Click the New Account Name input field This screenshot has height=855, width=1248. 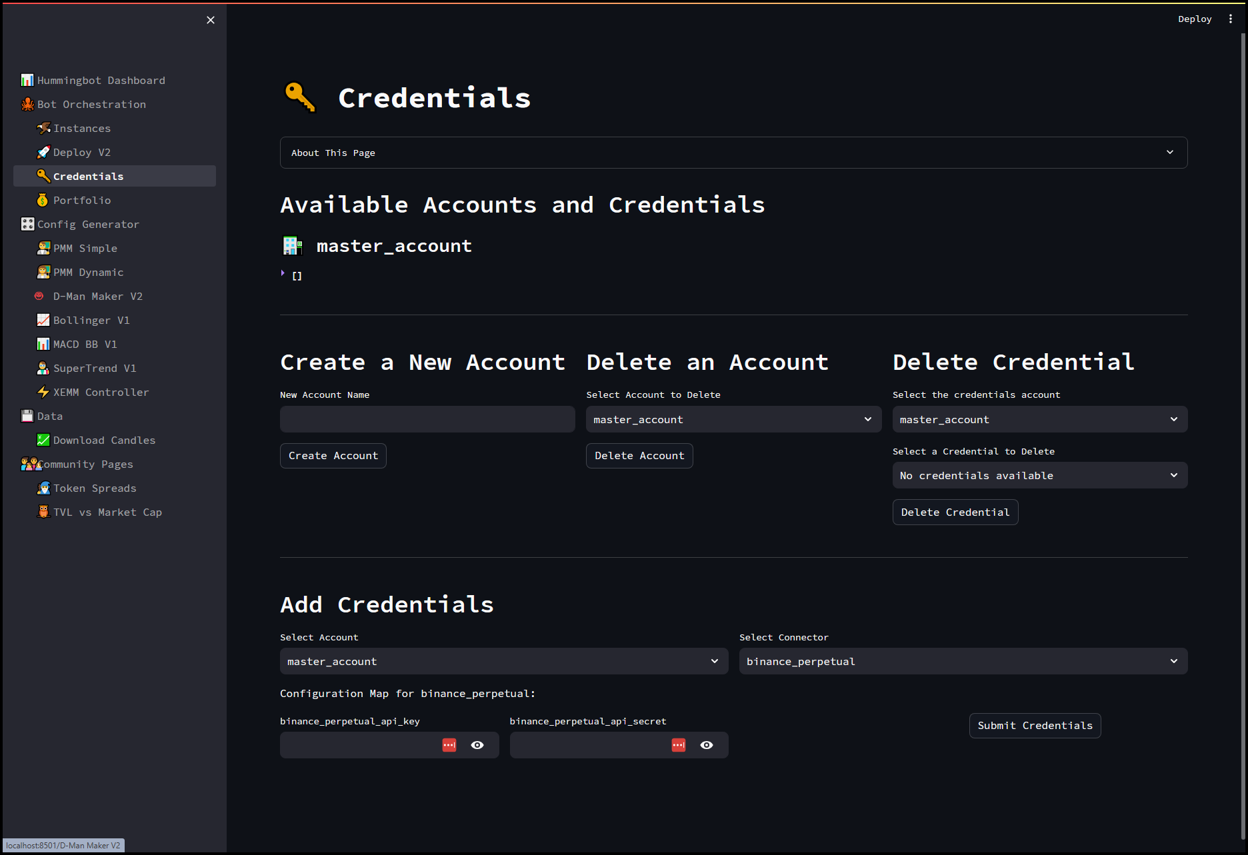[x=427, y=419]
